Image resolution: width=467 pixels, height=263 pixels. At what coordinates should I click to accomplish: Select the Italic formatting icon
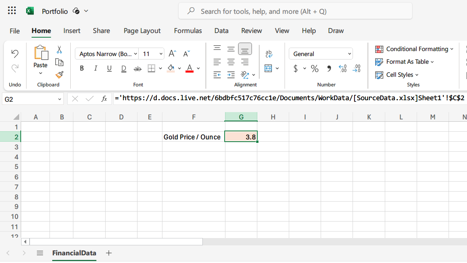pyautogui.click(x=95, y=68)
